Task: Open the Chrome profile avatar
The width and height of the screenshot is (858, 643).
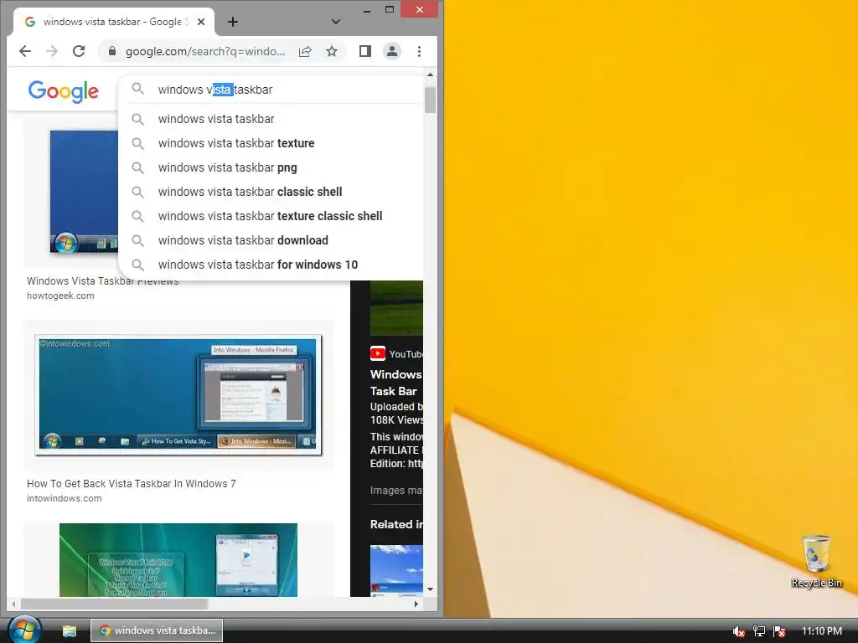Action: point(392,51)
